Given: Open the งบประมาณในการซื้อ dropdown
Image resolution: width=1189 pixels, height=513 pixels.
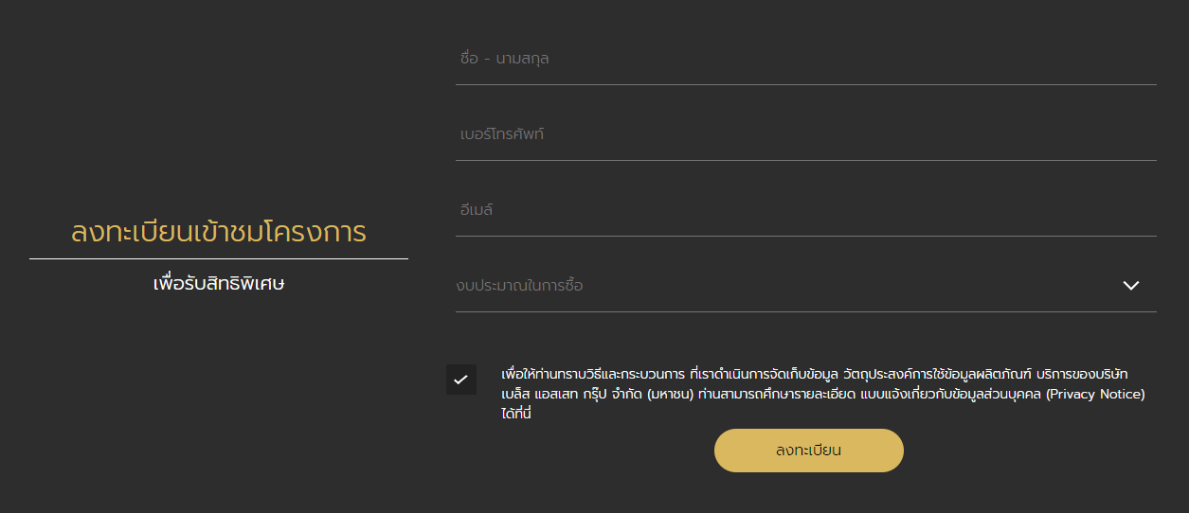Looking at the screenshot, I should click(806, 285).
